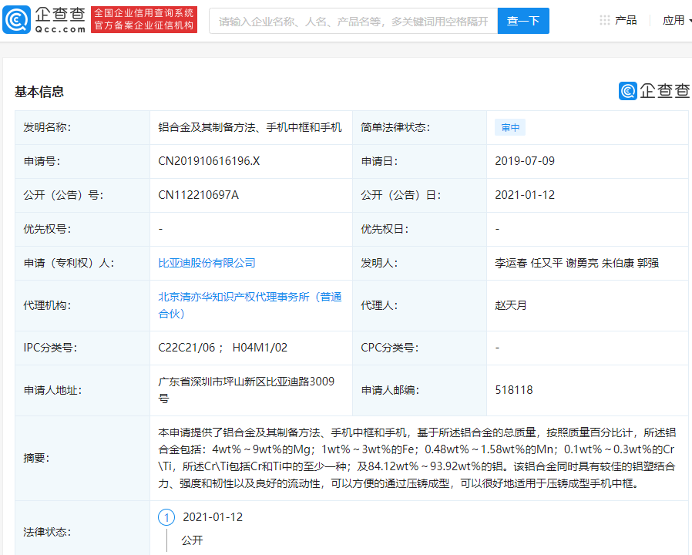Open the 应用 dropdown menu
Screen dimensions: 692x555
click(673, 18)
